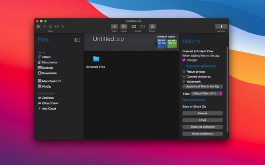Screen dimensions: 265x165
Task: Select the Macintosh HD label
Action: point(51,81)
